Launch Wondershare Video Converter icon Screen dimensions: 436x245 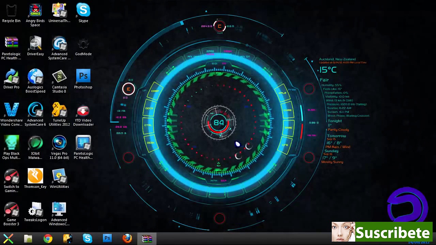[x=11, y=111]
